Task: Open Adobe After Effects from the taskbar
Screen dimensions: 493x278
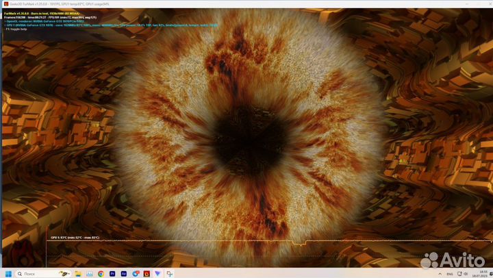Action: point(124,273)
